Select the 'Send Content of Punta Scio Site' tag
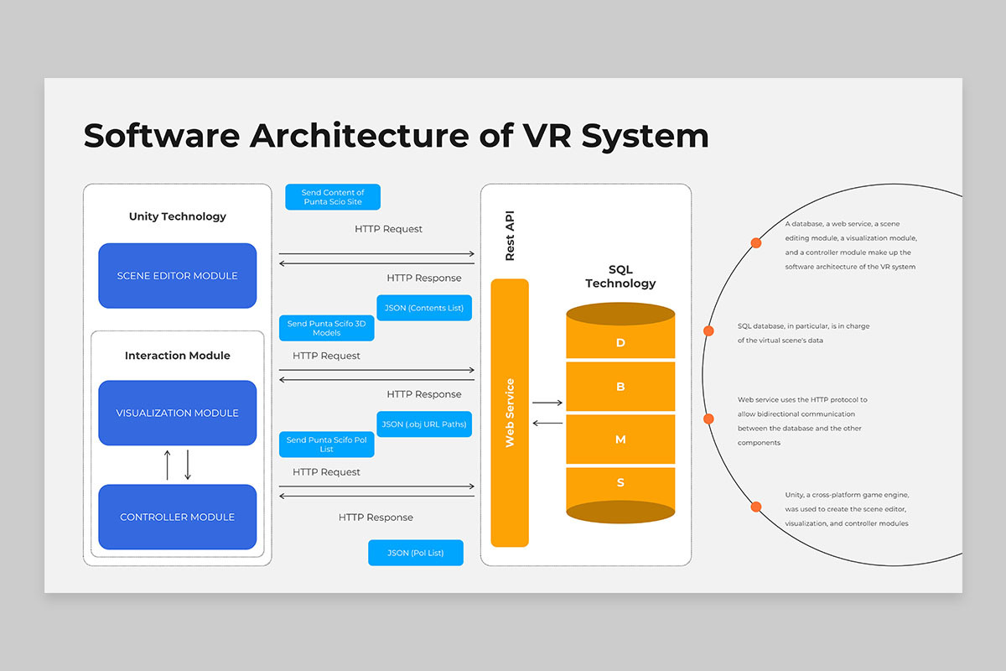This screenshot has width=1006, height=671. (333, 197)
